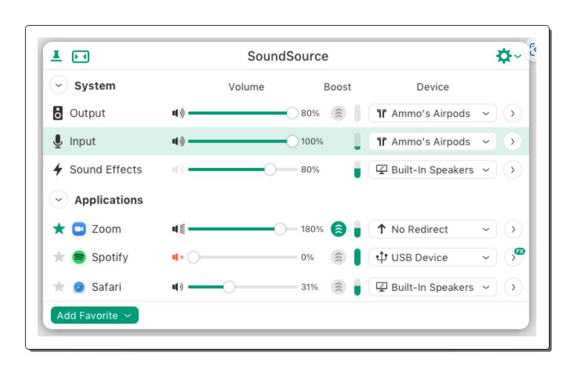Click the Safari compass icon
Image resolution: width=574 pixels, height=374 pixels.
coord(78,287)
